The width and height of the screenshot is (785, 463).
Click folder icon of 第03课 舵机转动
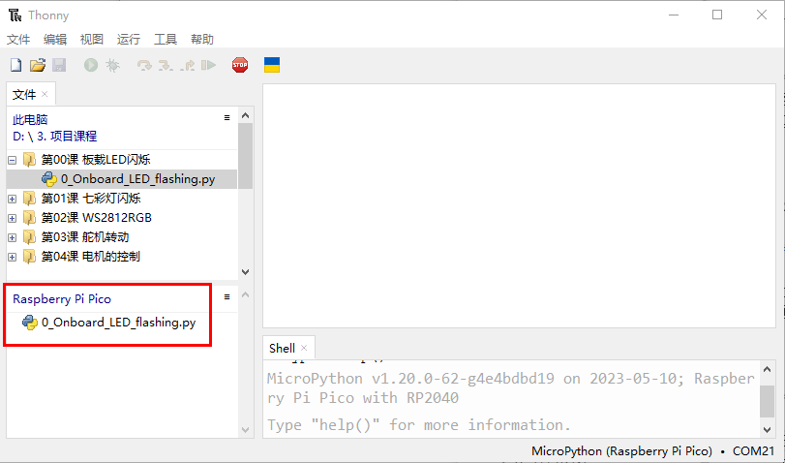30,237
